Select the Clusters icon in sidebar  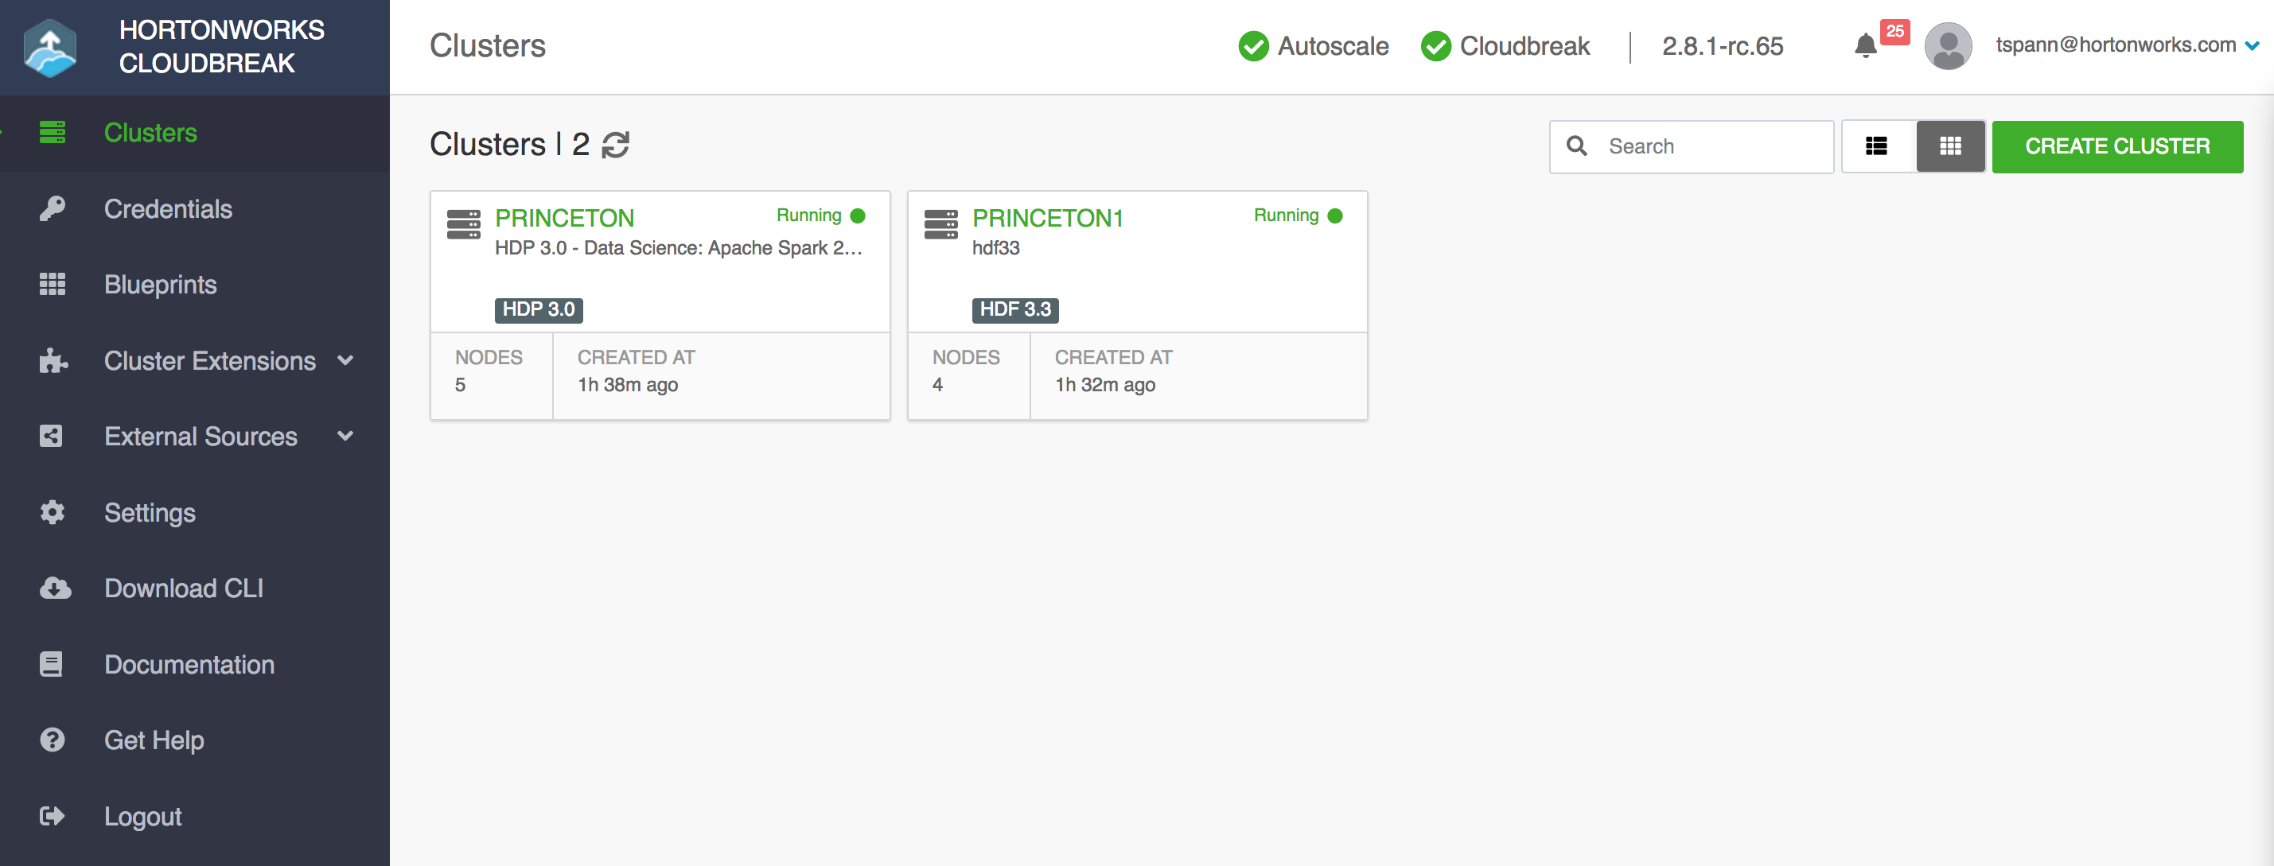(52, 132)
